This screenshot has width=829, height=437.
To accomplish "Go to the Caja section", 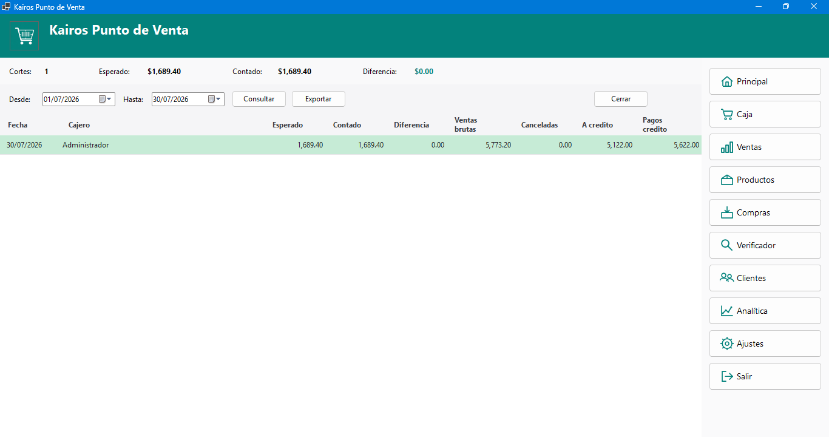I will (x=765, y=114).
